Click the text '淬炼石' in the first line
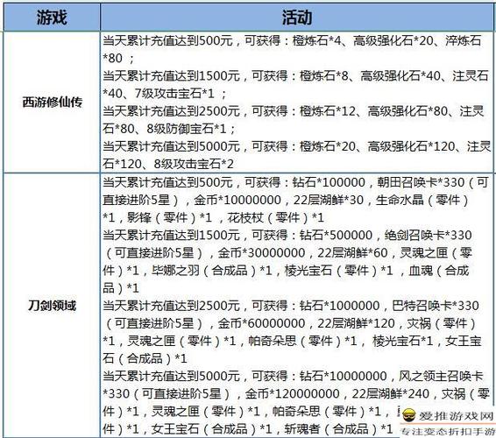 (x=463, y=40)
